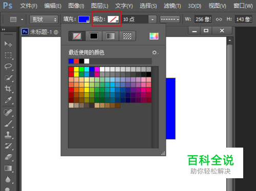Open the color picker rainbow icon
The image size is (256, 191).
154,36
